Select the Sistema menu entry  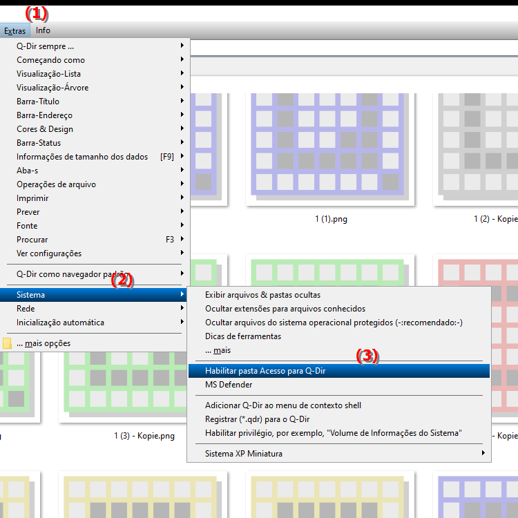coord(93,295)
